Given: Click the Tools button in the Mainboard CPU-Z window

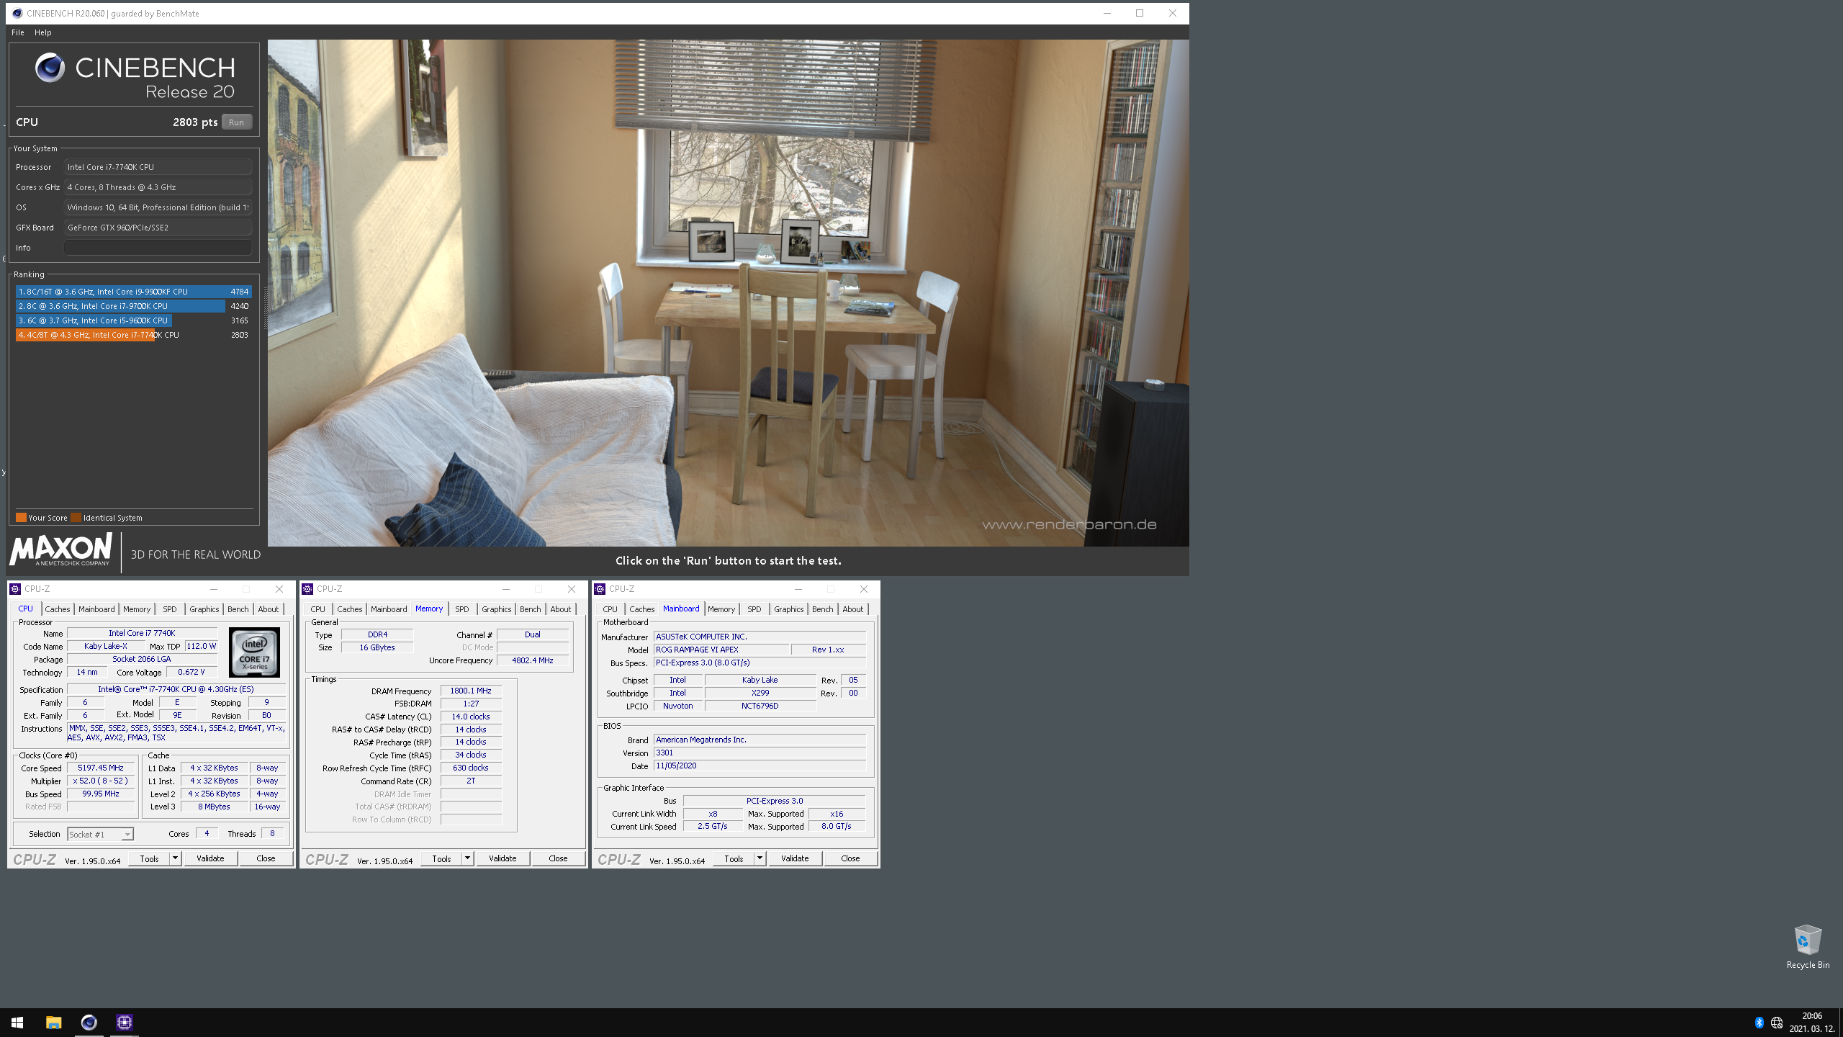Looking at the screenshot, I should pyautogui.click(x=734, y=858).
